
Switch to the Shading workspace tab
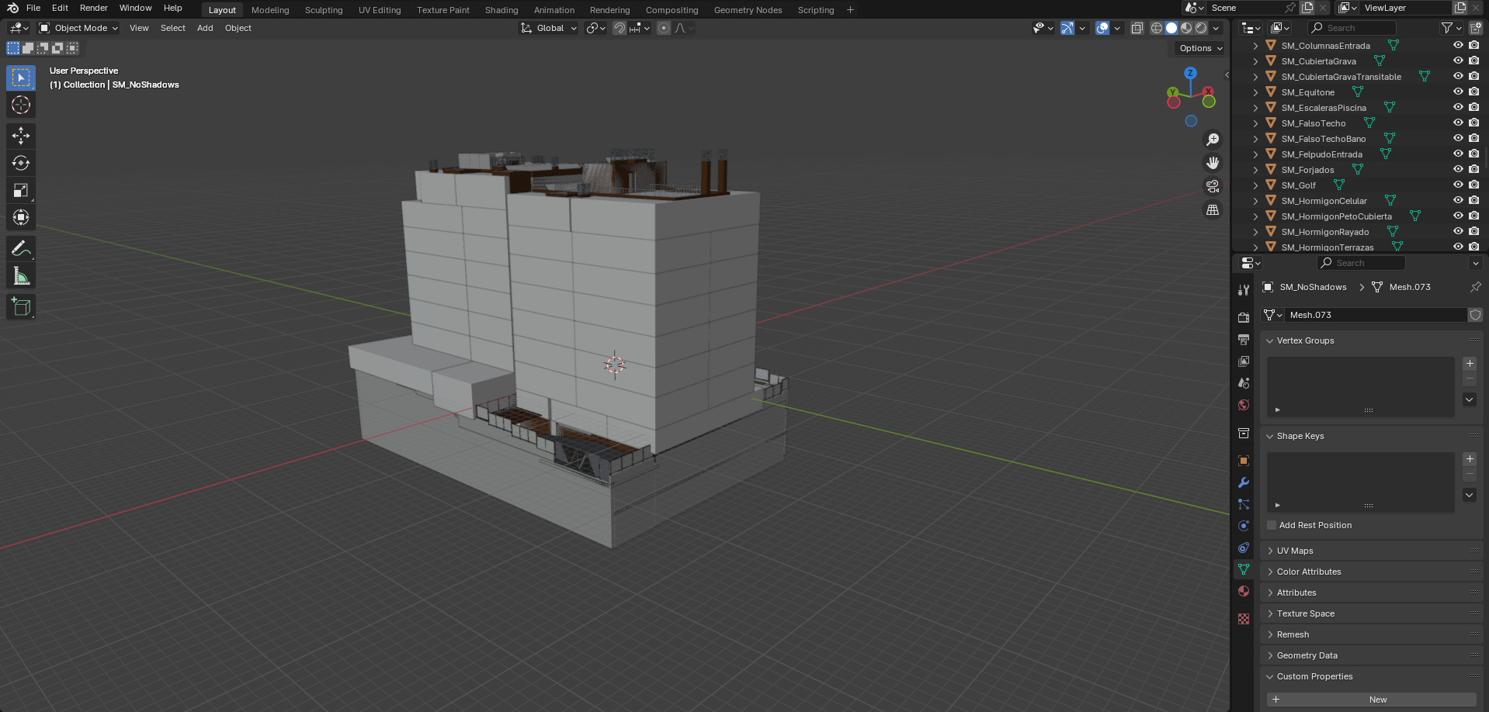[501, 10]
